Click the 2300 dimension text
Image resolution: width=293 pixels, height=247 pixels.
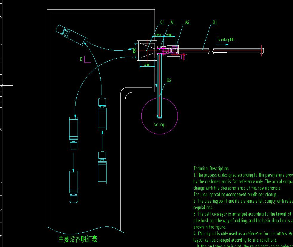click(169, 35)
